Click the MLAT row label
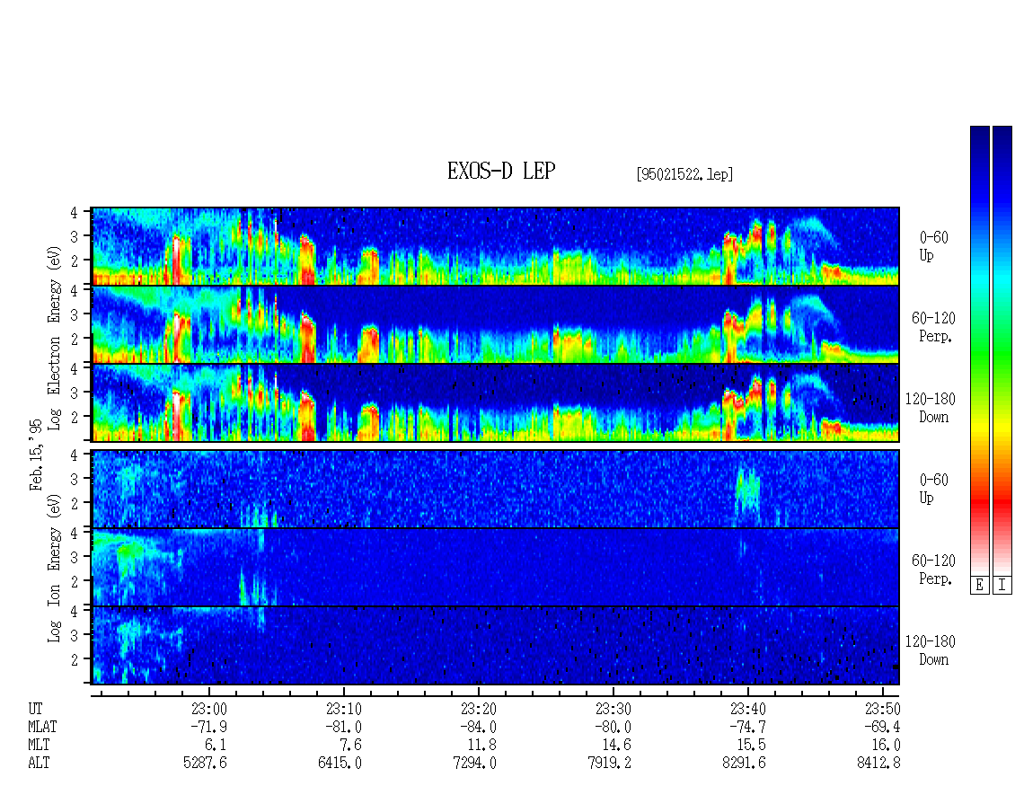The width and height of the screenshot is (1015, 786). pyautogui.click(x=42, y=727)
